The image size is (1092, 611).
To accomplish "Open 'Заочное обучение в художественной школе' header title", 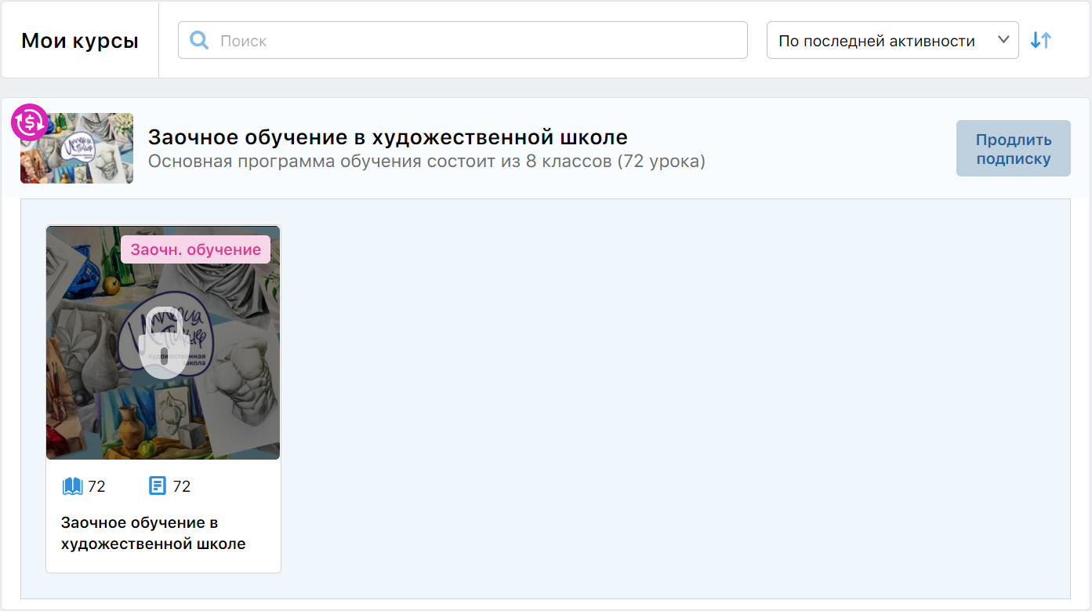I will click(x=388, y=137).
